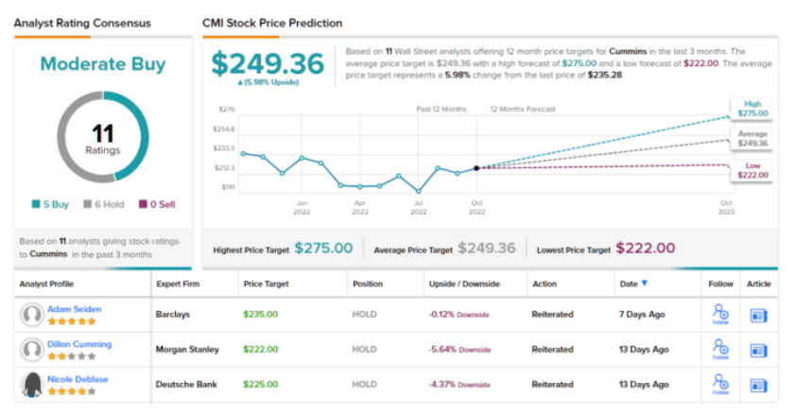Follow analyst Nicole Deblase

pyautogui.click(x=721, y=385)
